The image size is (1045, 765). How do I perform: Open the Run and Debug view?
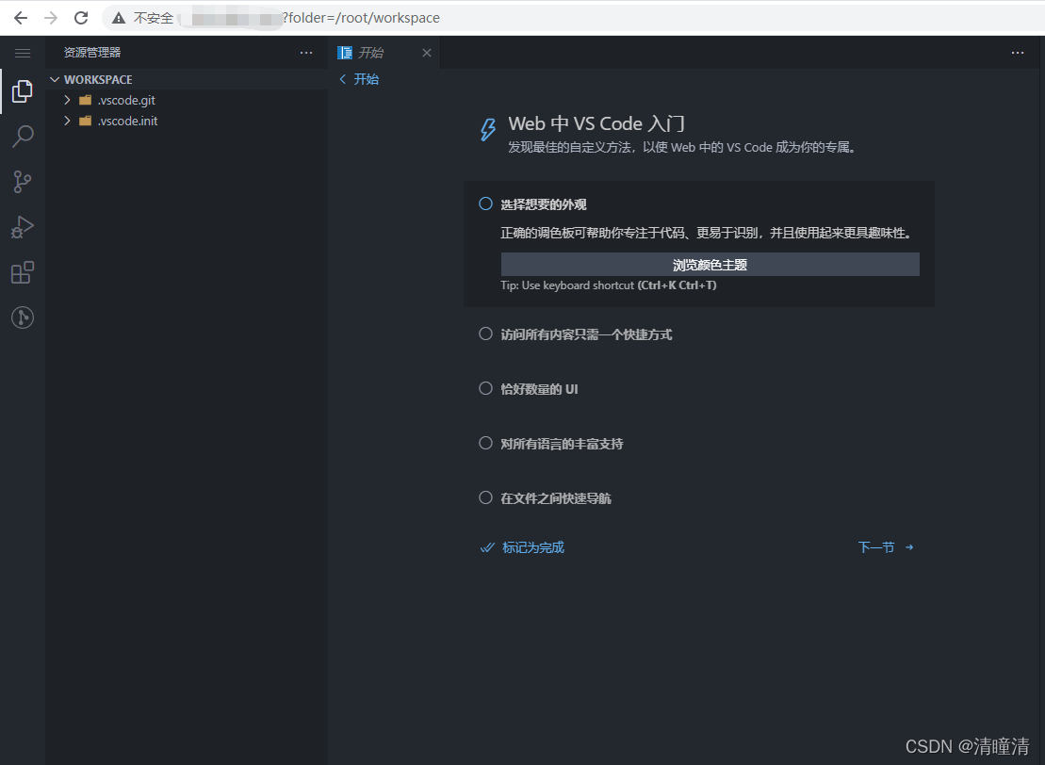point(23,226)
